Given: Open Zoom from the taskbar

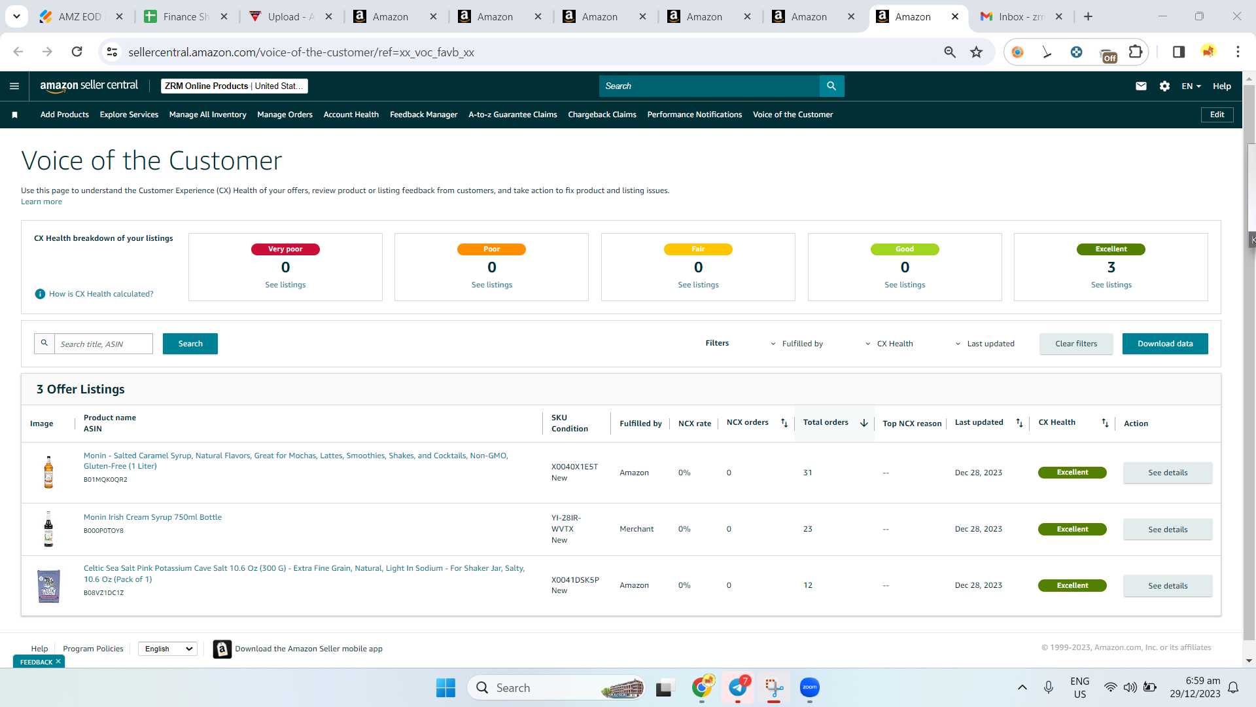Looking at the screenshot, I should click(810, 687).
